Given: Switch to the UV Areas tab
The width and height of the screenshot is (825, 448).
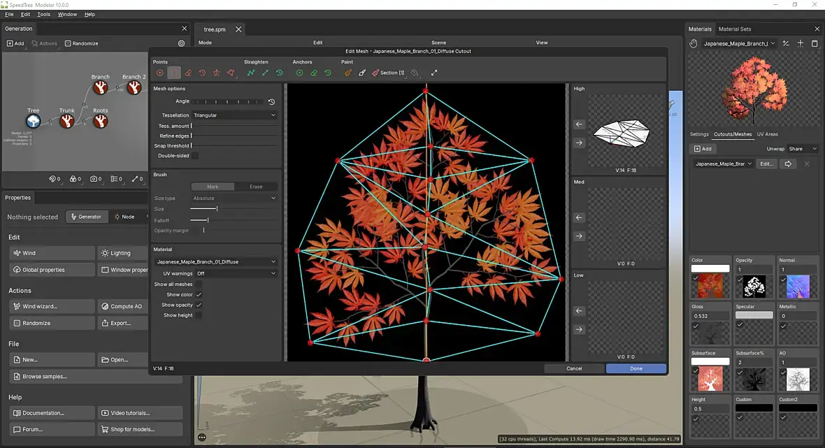Looking at the screenshot, I should pos(767,134).
